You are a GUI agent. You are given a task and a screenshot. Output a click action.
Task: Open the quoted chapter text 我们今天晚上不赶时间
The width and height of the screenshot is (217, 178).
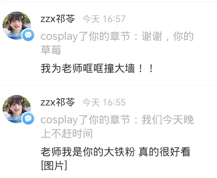[117, 126]
